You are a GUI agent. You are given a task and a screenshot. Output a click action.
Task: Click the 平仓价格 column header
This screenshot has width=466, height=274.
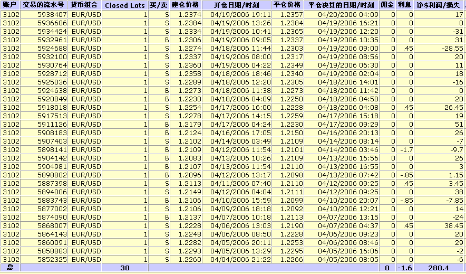[x=289, y=5]
